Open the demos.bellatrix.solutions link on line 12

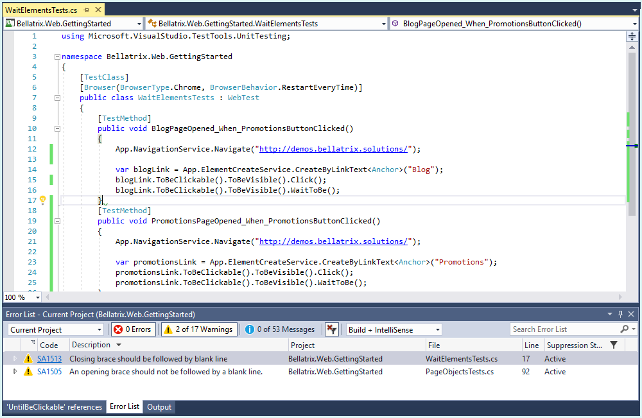[333, 149]
